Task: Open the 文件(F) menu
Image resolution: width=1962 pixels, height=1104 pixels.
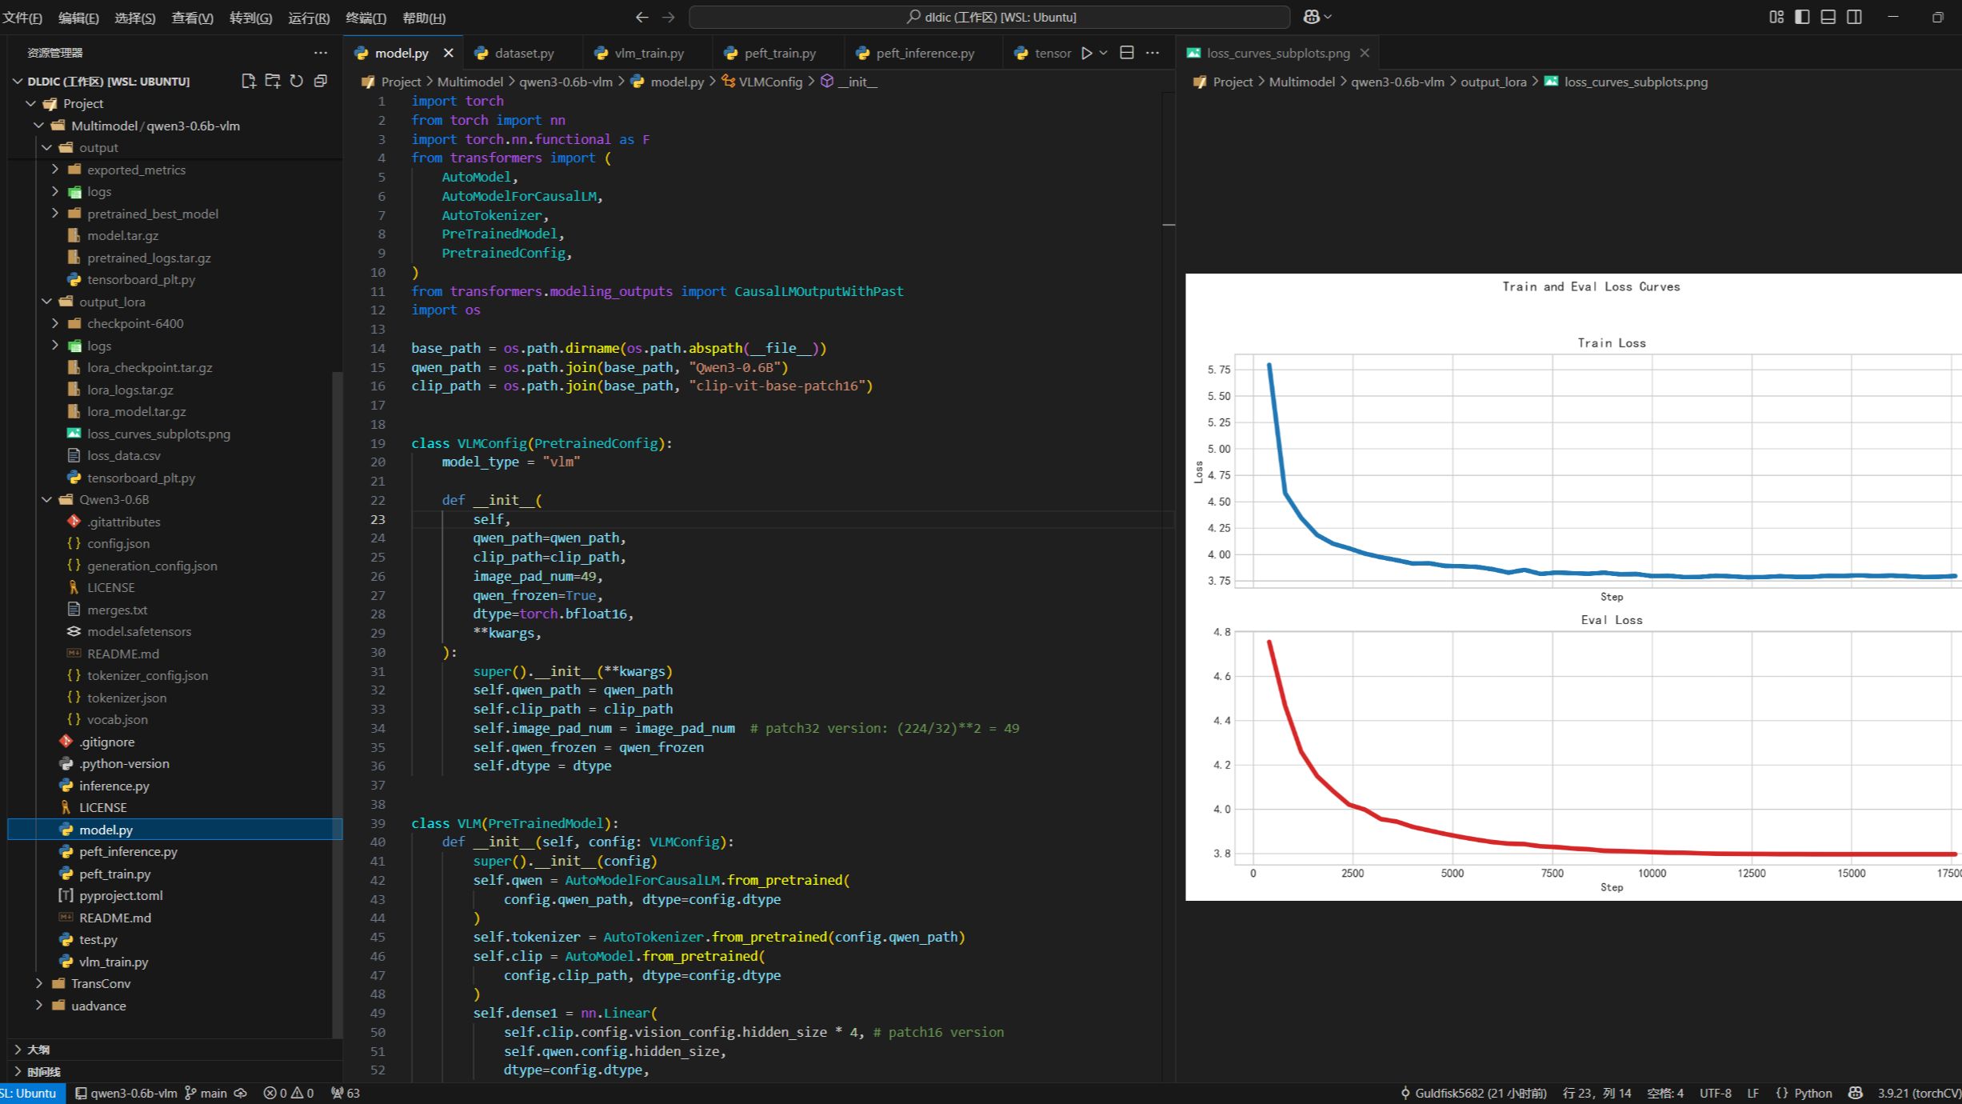Action: tap(22, 18)
